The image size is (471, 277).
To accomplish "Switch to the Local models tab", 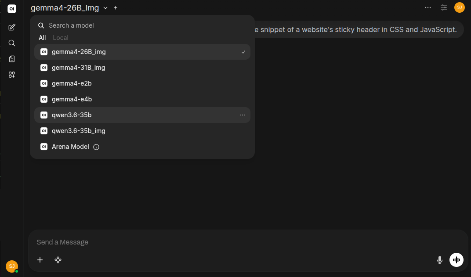I will (61, 38).
